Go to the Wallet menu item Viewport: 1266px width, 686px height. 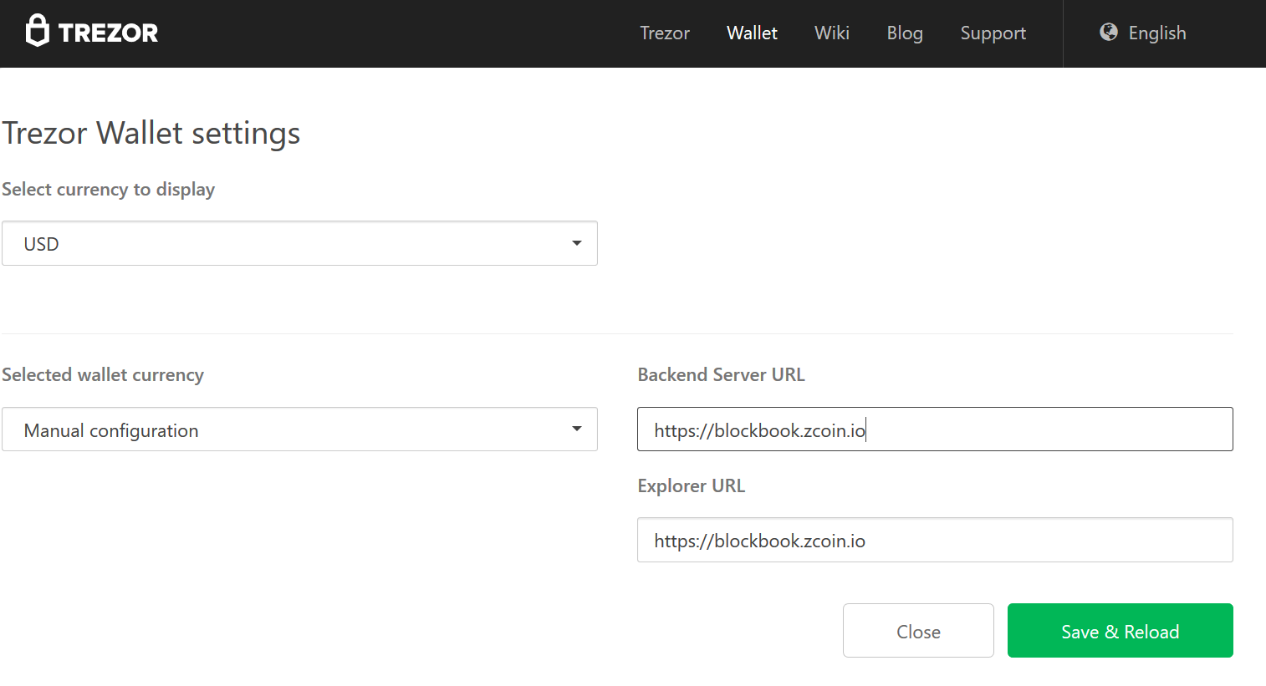tap(752, 33)
